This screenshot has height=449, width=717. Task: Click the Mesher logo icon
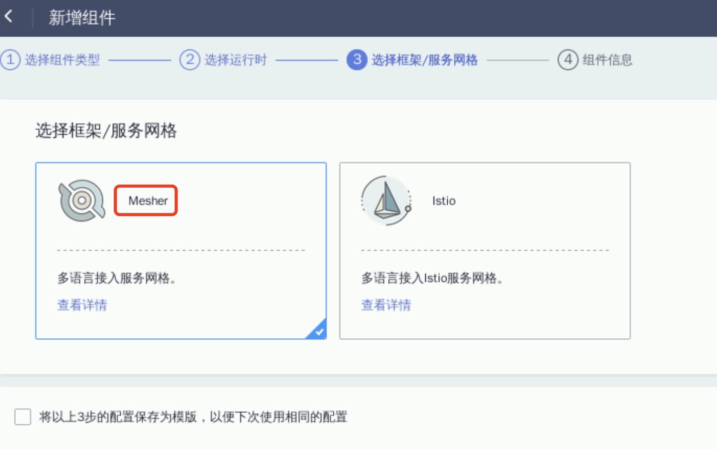[x=81, y=200]
